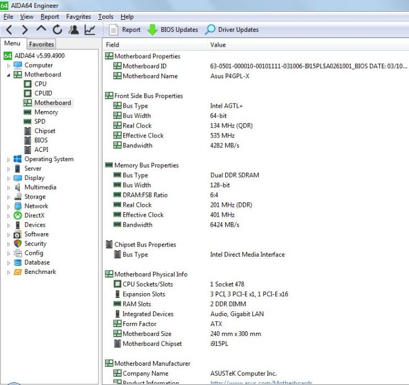The width and height of the screenshot is (409, 385).
Task: Click the Operating System Windows logo icon
Action: coord(18,159)
